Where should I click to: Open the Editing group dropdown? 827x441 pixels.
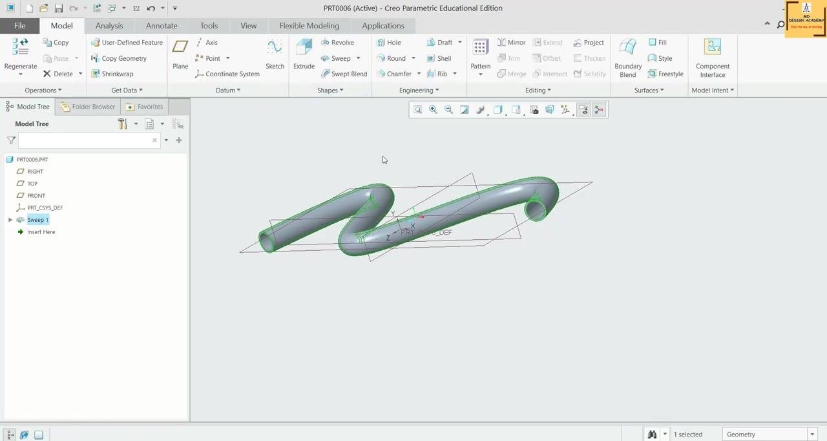[538, 91]
